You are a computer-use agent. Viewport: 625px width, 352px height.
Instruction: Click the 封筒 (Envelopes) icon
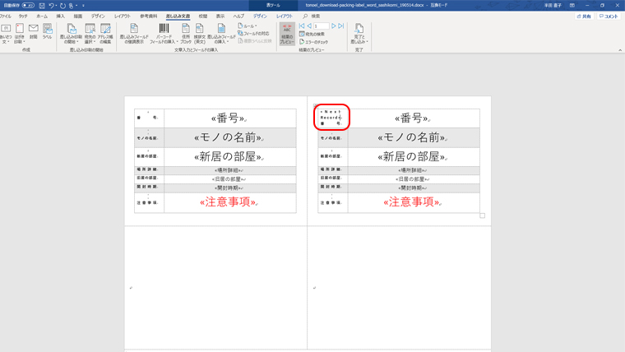[x=34, y=31]
